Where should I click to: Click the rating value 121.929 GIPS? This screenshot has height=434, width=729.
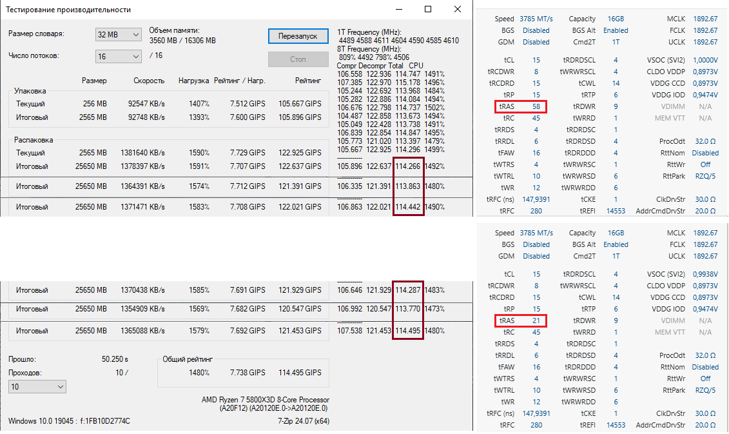tap(300, 290)
